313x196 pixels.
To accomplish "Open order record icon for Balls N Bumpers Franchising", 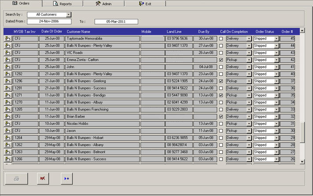I will click(8, 110).
